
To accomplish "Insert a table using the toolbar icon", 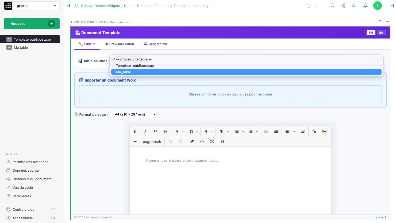I will [x=303, y=131].
